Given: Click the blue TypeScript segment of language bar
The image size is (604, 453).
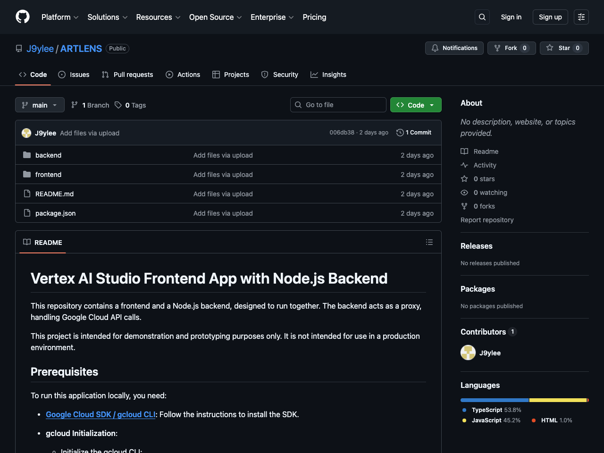Looking at the screenshot, I should pyautogui.click(x=495, y=400).
